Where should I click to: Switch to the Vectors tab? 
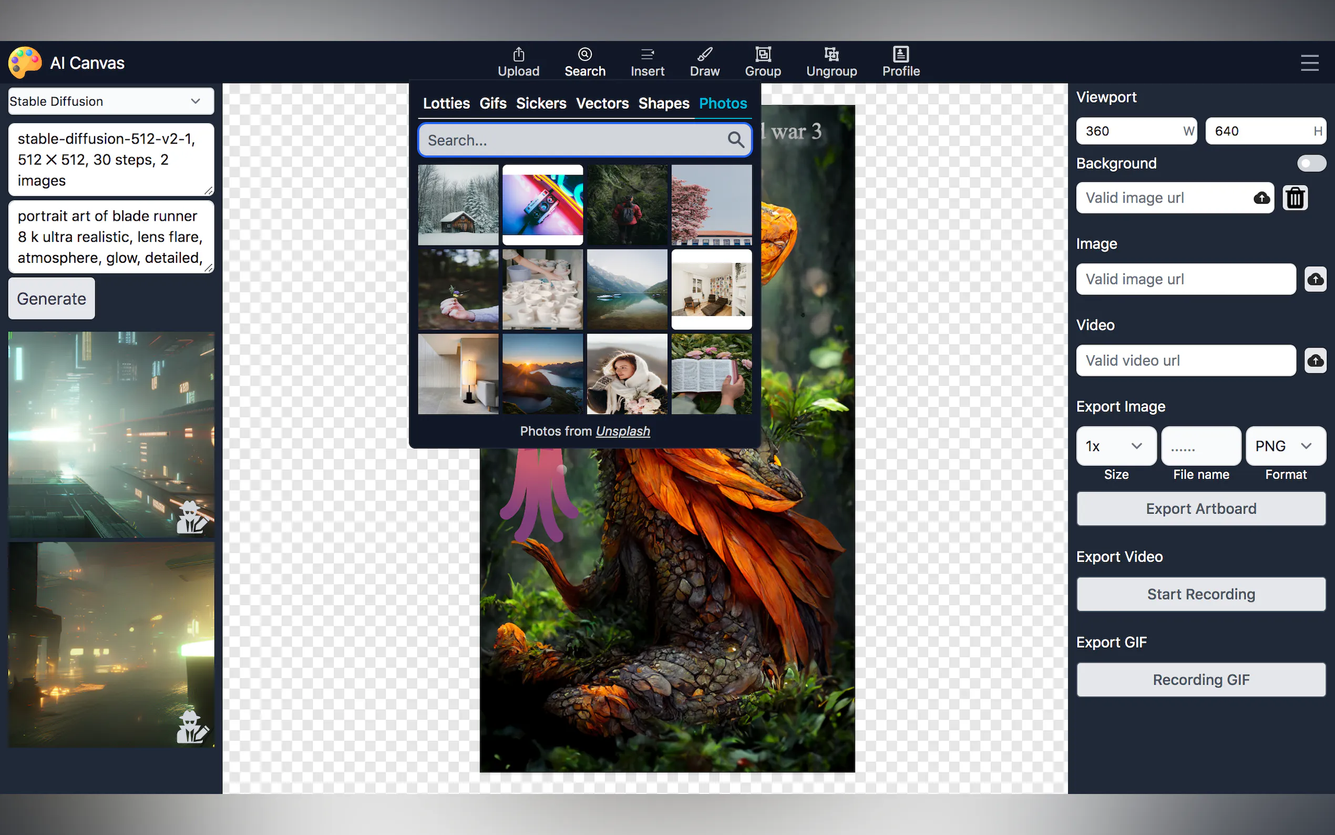602,103
